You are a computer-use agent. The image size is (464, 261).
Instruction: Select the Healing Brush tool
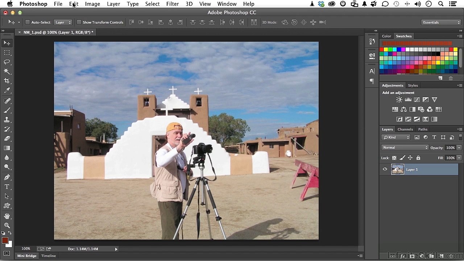tap(7, 101)
